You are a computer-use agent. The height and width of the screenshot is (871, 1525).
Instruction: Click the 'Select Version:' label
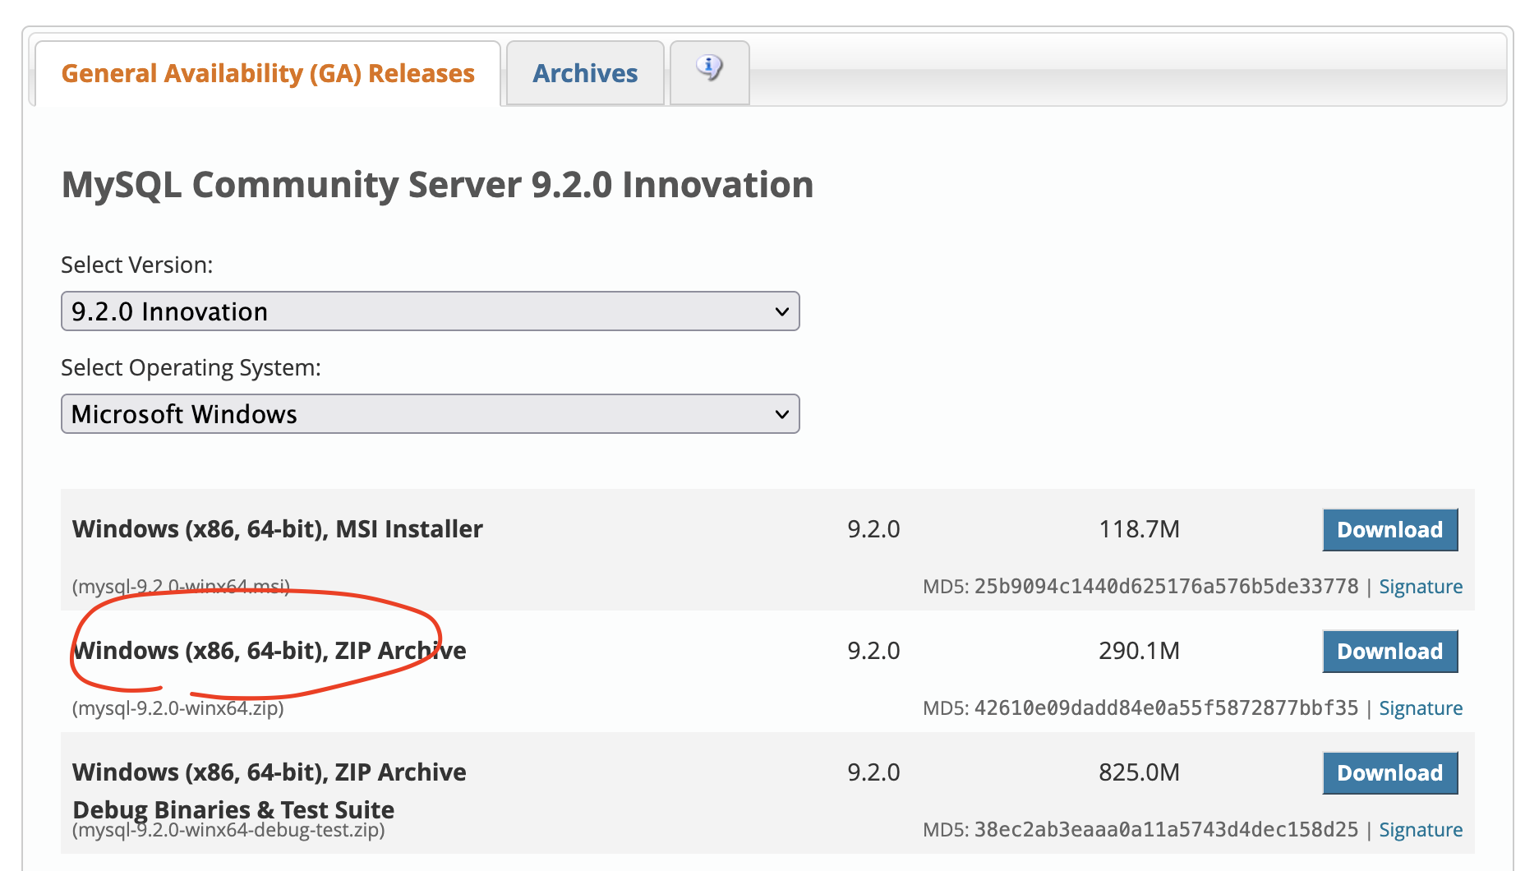pyautogui.click(x=137, y=265)
